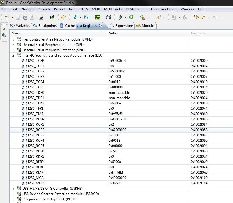Image resolution: width=233 pixels, height=203 pixels.
Task: Click the Debug perspective bug in sidebar
Action: point(4,36)
